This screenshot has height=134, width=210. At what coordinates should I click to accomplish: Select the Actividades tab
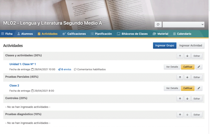pos(47,34)
